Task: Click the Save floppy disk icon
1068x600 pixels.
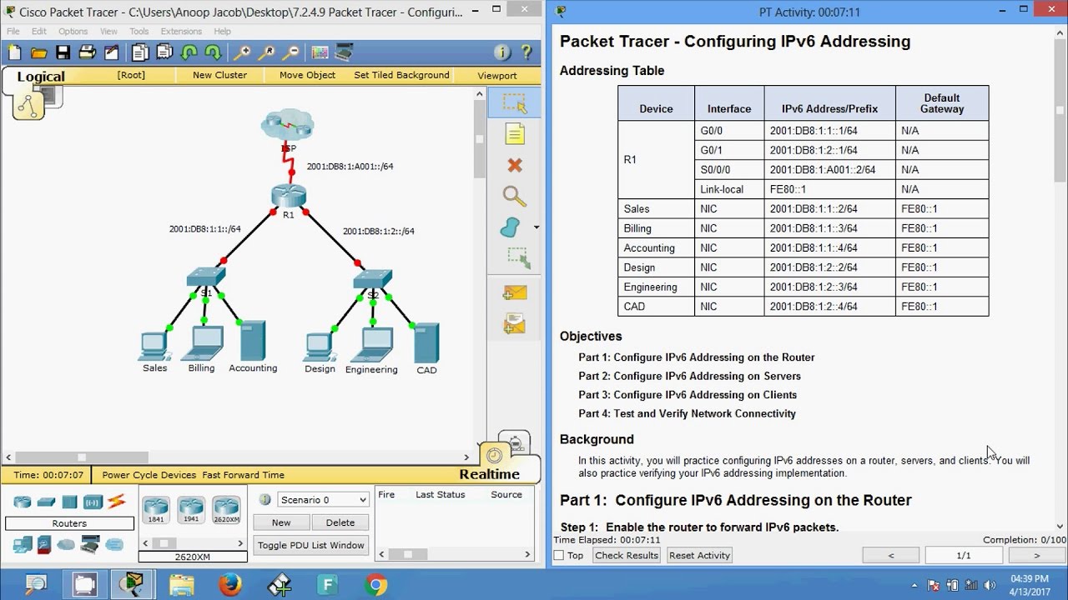Action: coord(63,52)
